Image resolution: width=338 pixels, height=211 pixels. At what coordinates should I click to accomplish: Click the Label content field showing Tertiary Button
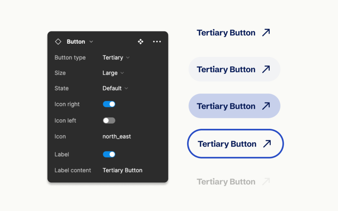point(122,170)
